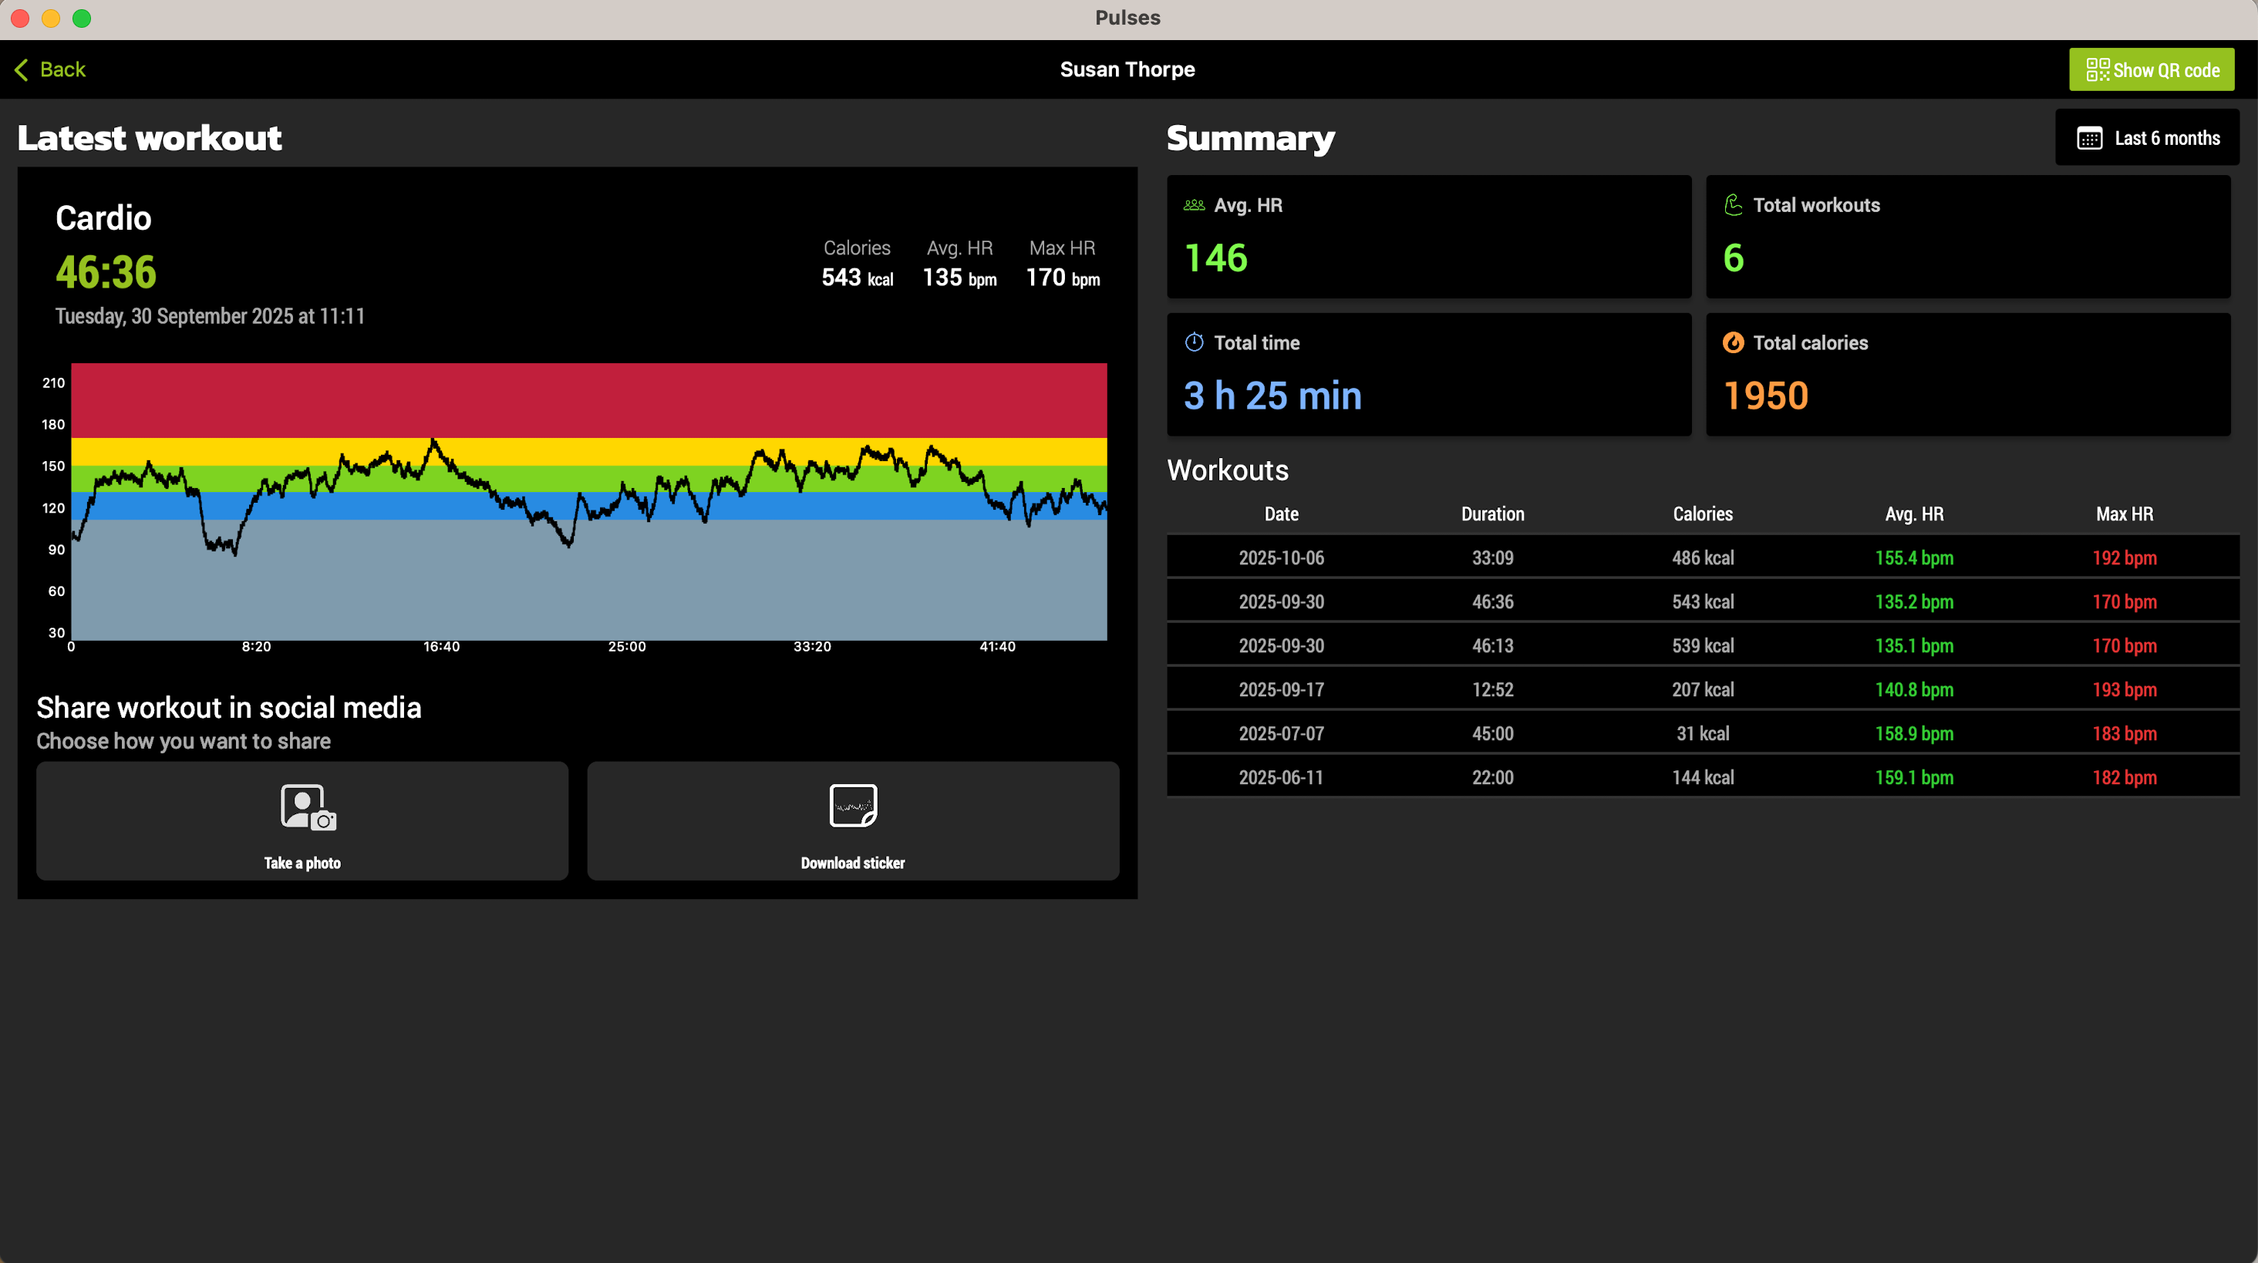
Task: Click the macOS green fullscreen window button
Action: tap(82, 19)
